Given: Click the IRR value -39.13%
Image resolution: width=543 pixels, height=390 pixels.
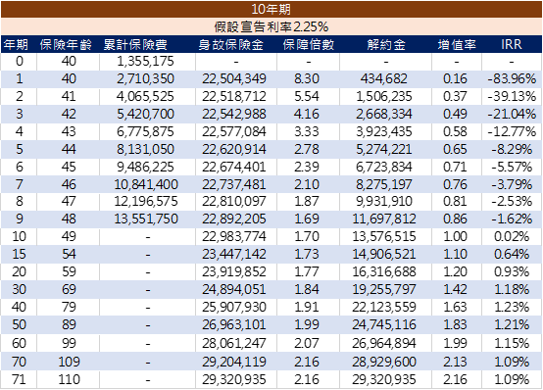Looking at the screenshot, I should pyautogui.click(x=512, y=96).
